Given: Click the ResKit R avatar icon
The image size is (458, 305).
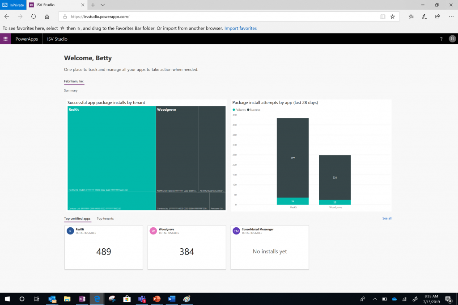Looking at the screenshot, I should tap(70, 231).
